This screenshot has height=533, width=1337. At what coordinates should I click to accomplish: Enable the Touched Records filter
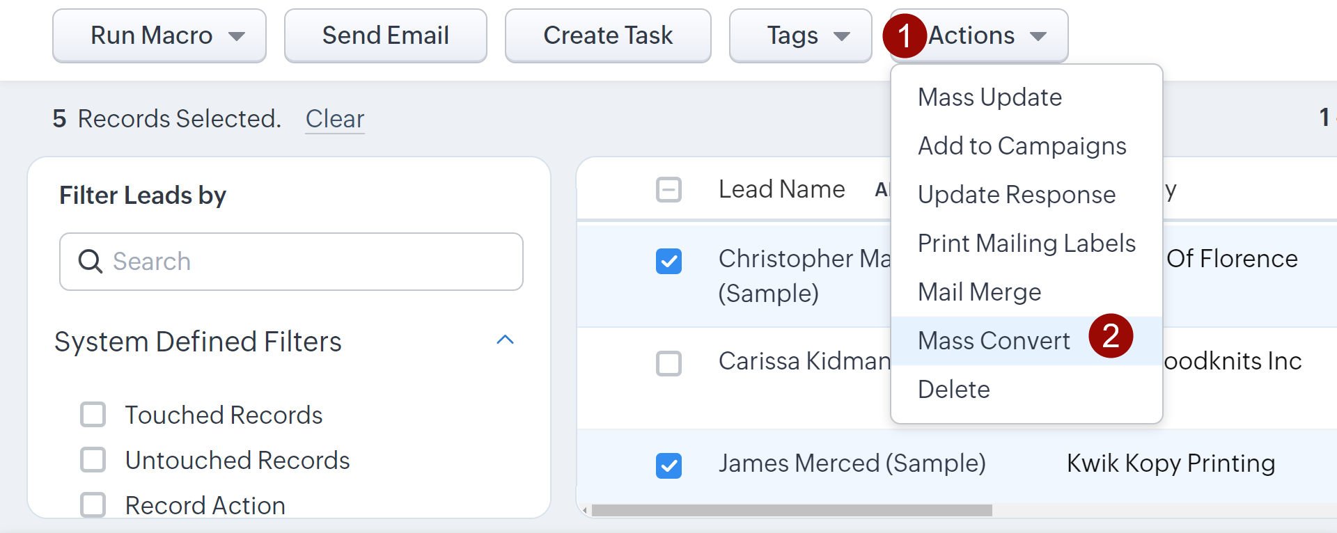tap(93, 415)
